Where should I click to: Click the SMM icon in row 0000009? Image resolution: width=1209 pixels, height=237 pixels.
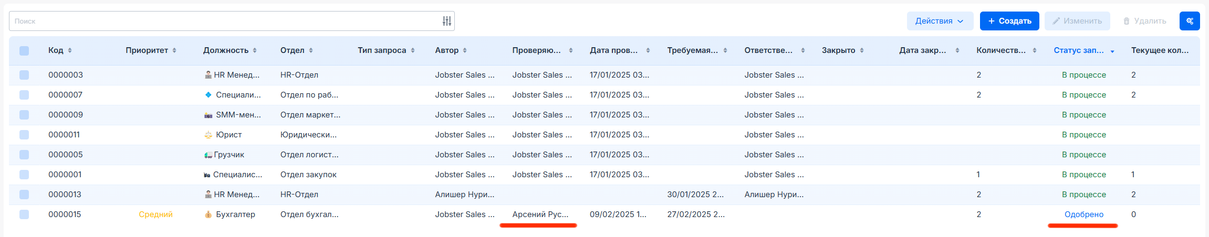tap(208, 115)
